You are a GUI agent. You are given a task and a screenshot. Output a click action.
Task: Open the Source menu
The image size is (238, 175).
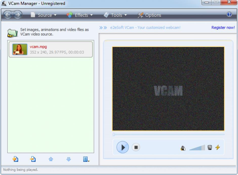coord(44,15)
